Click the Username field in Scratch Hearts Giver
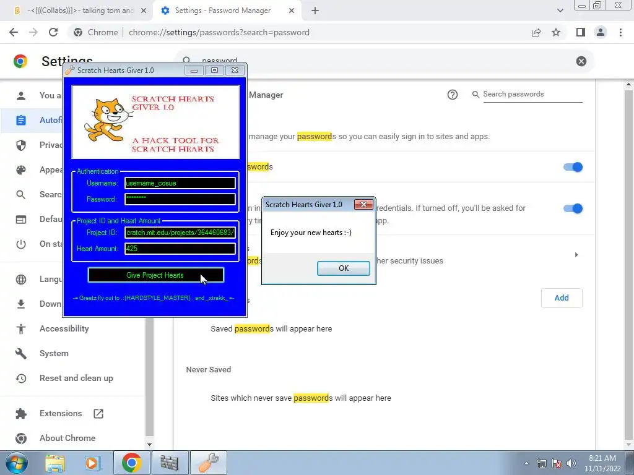 point(180,183)
